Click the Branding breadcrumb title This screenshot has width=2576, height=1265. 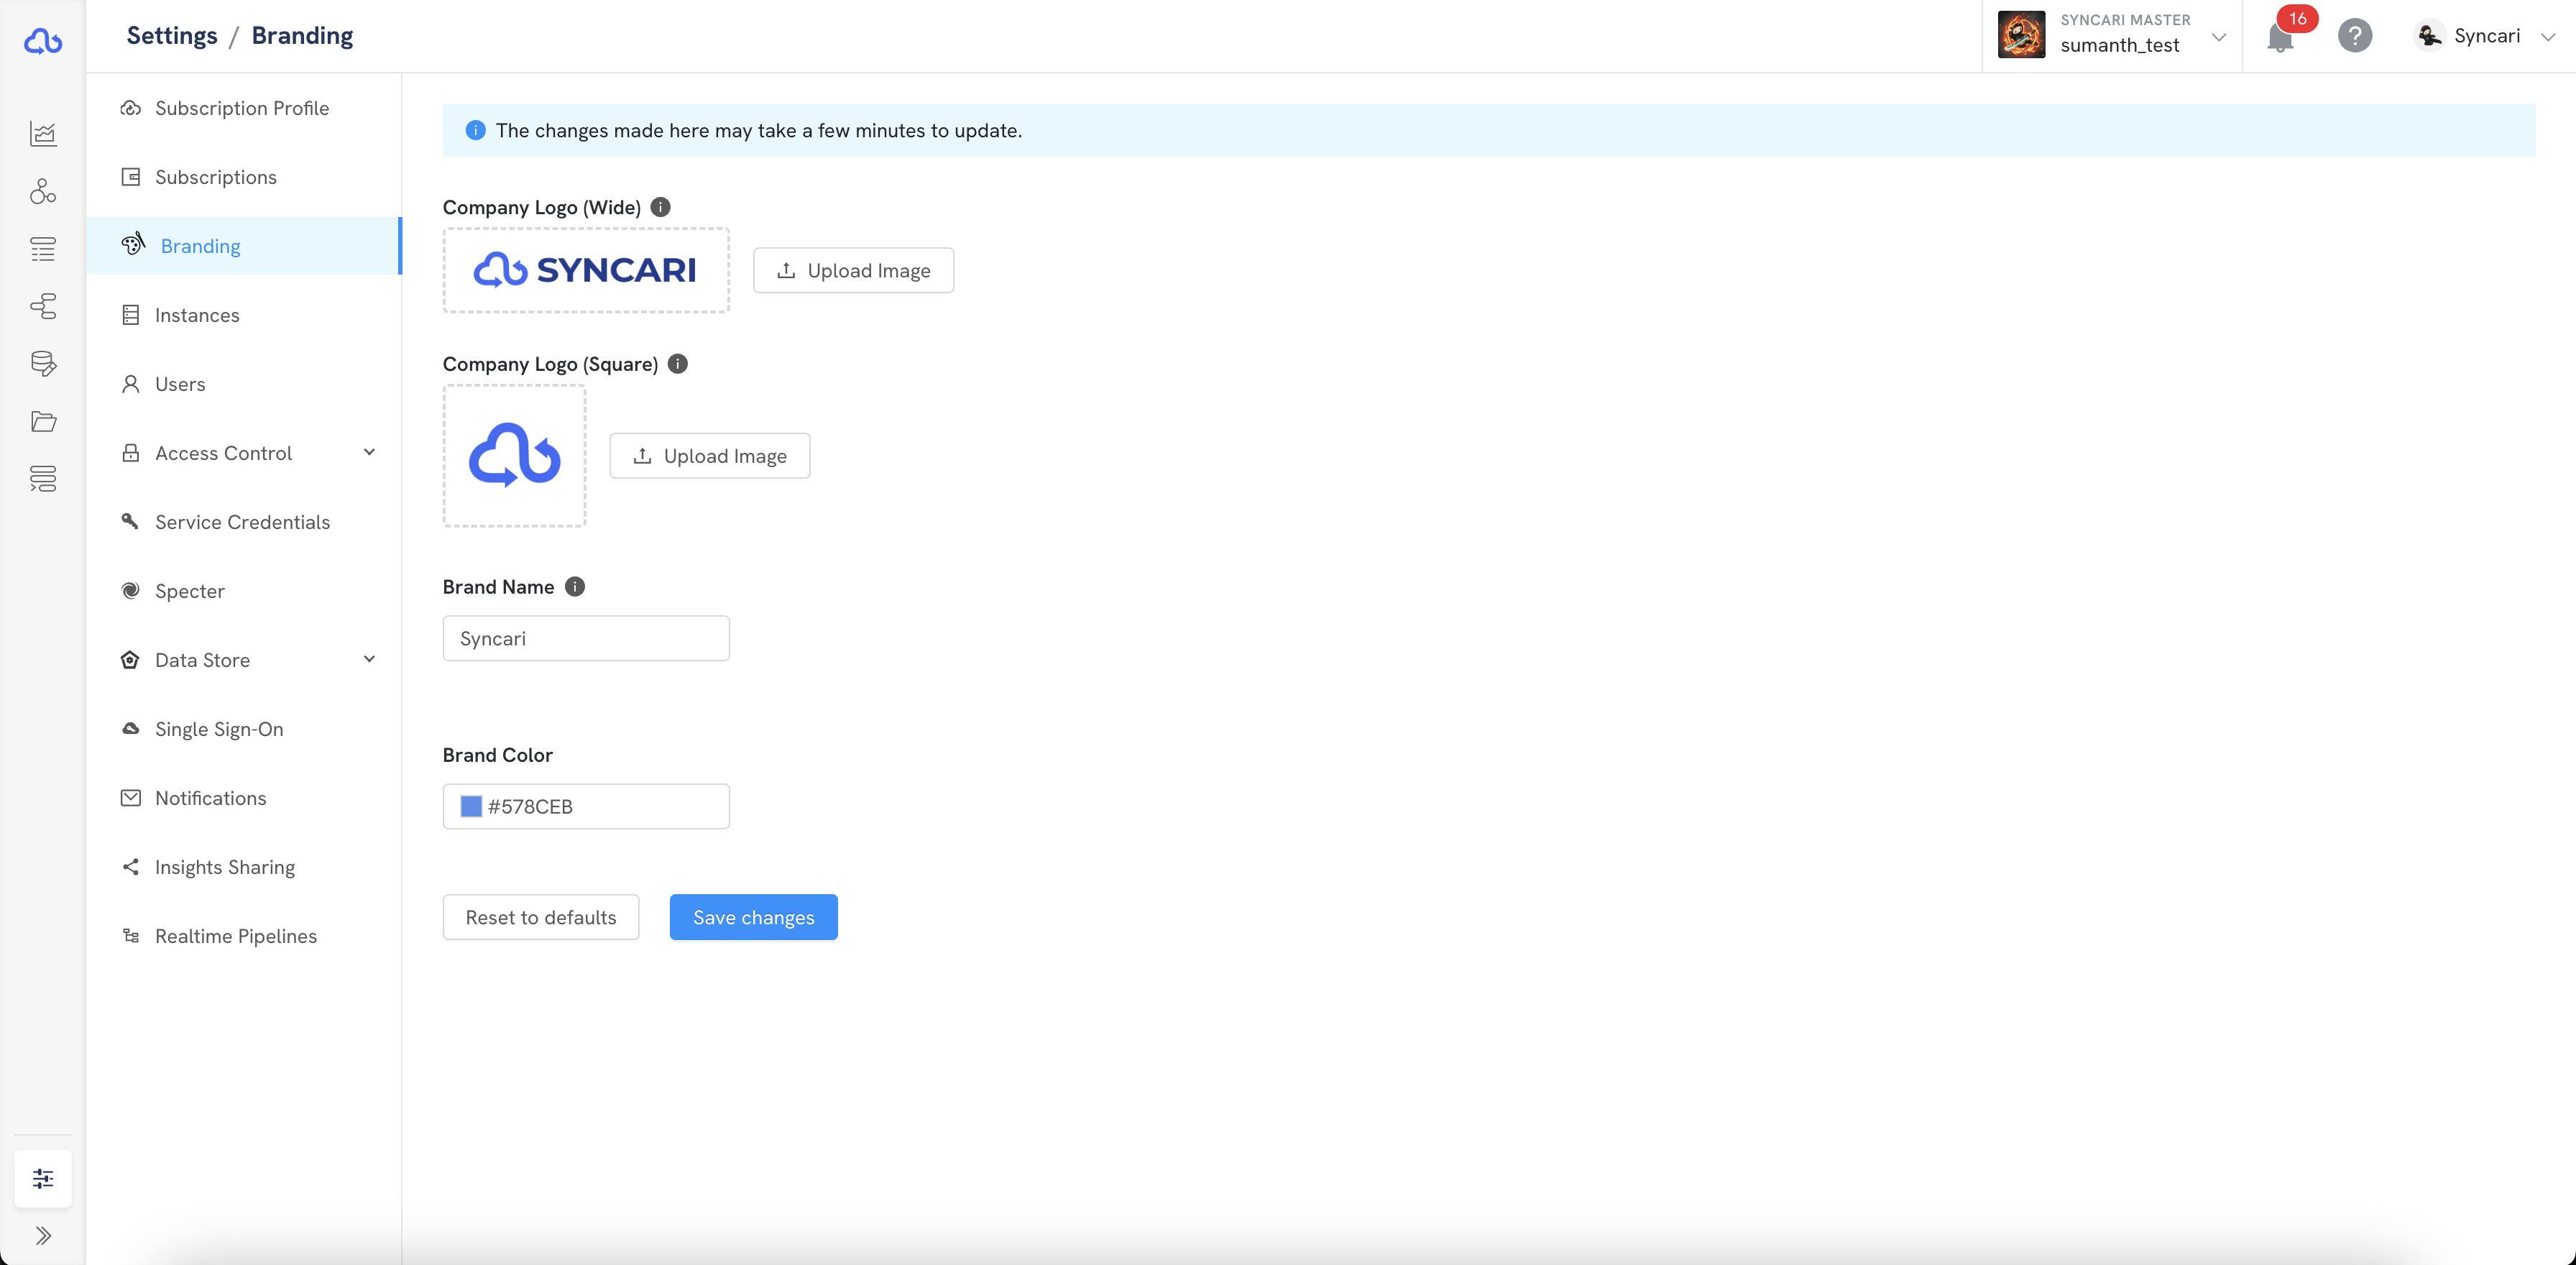[x=303, y=36]
